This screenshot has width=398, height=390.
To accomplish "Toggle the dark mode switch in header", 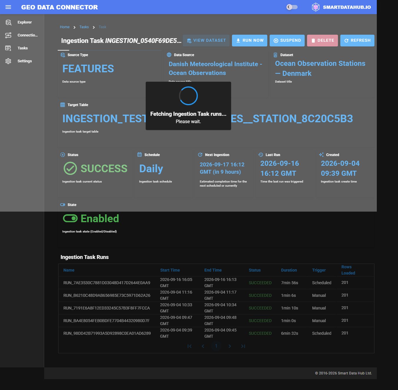I will (292, 7).
